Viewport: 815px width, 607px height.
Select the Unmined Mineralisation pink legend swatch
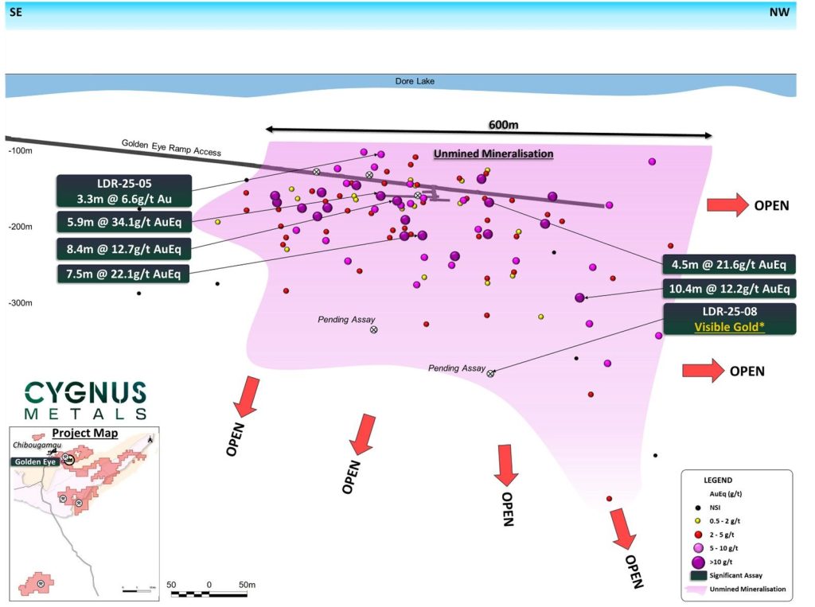698,589
